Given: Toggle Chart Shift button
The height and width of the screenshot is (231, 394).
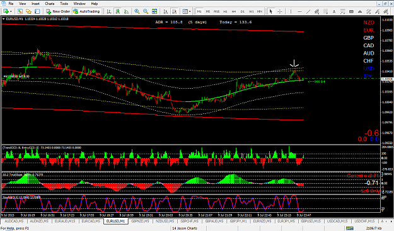Looking at the screenshot, I should click(x=174, y=11).
